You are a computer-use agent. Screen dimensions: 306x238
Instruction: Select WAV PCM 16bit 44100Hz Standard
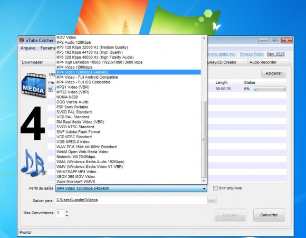[x=128, y=147]
